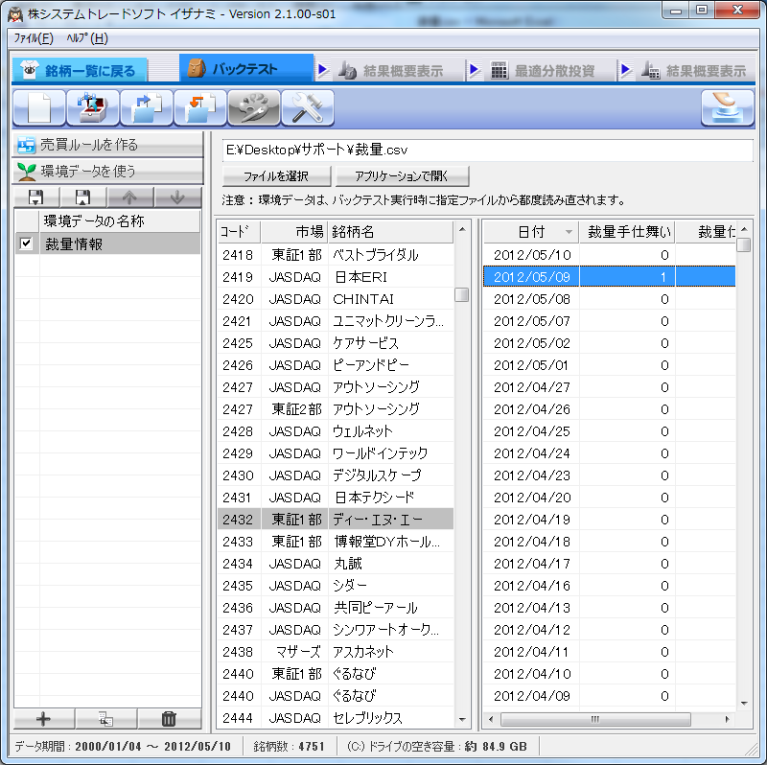This screenshot has height=765, width=767.
Task: Click the duplicate environment data icon
Action: click(x=105, y=719)
